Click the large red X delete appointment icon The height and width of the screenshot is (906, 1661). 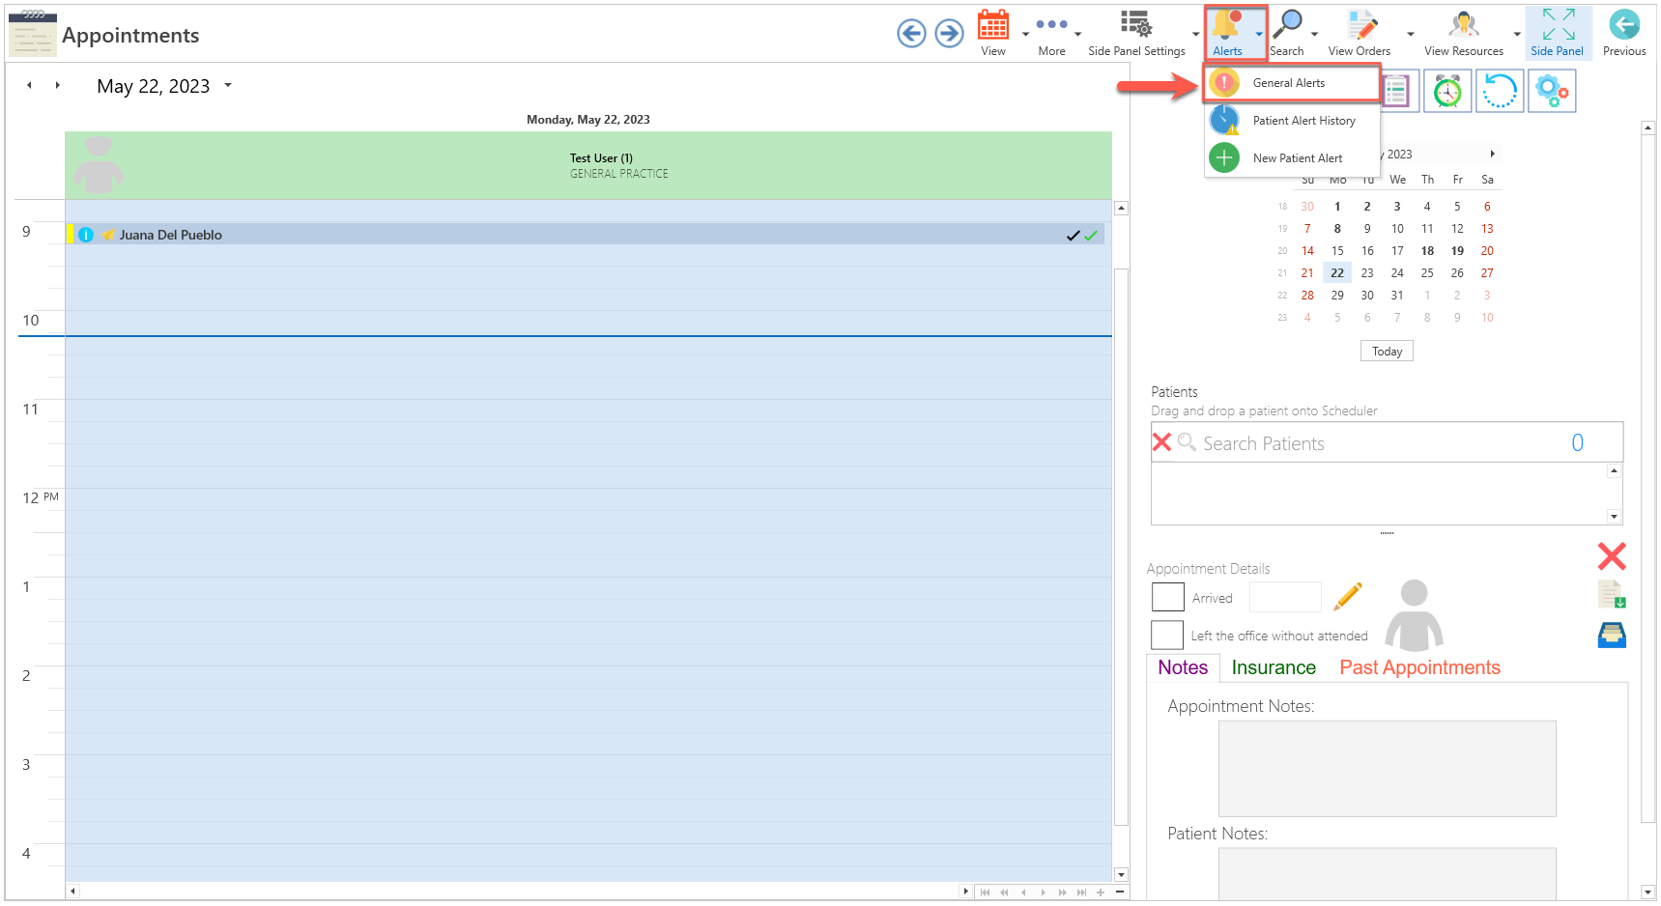pos(1612,555)
